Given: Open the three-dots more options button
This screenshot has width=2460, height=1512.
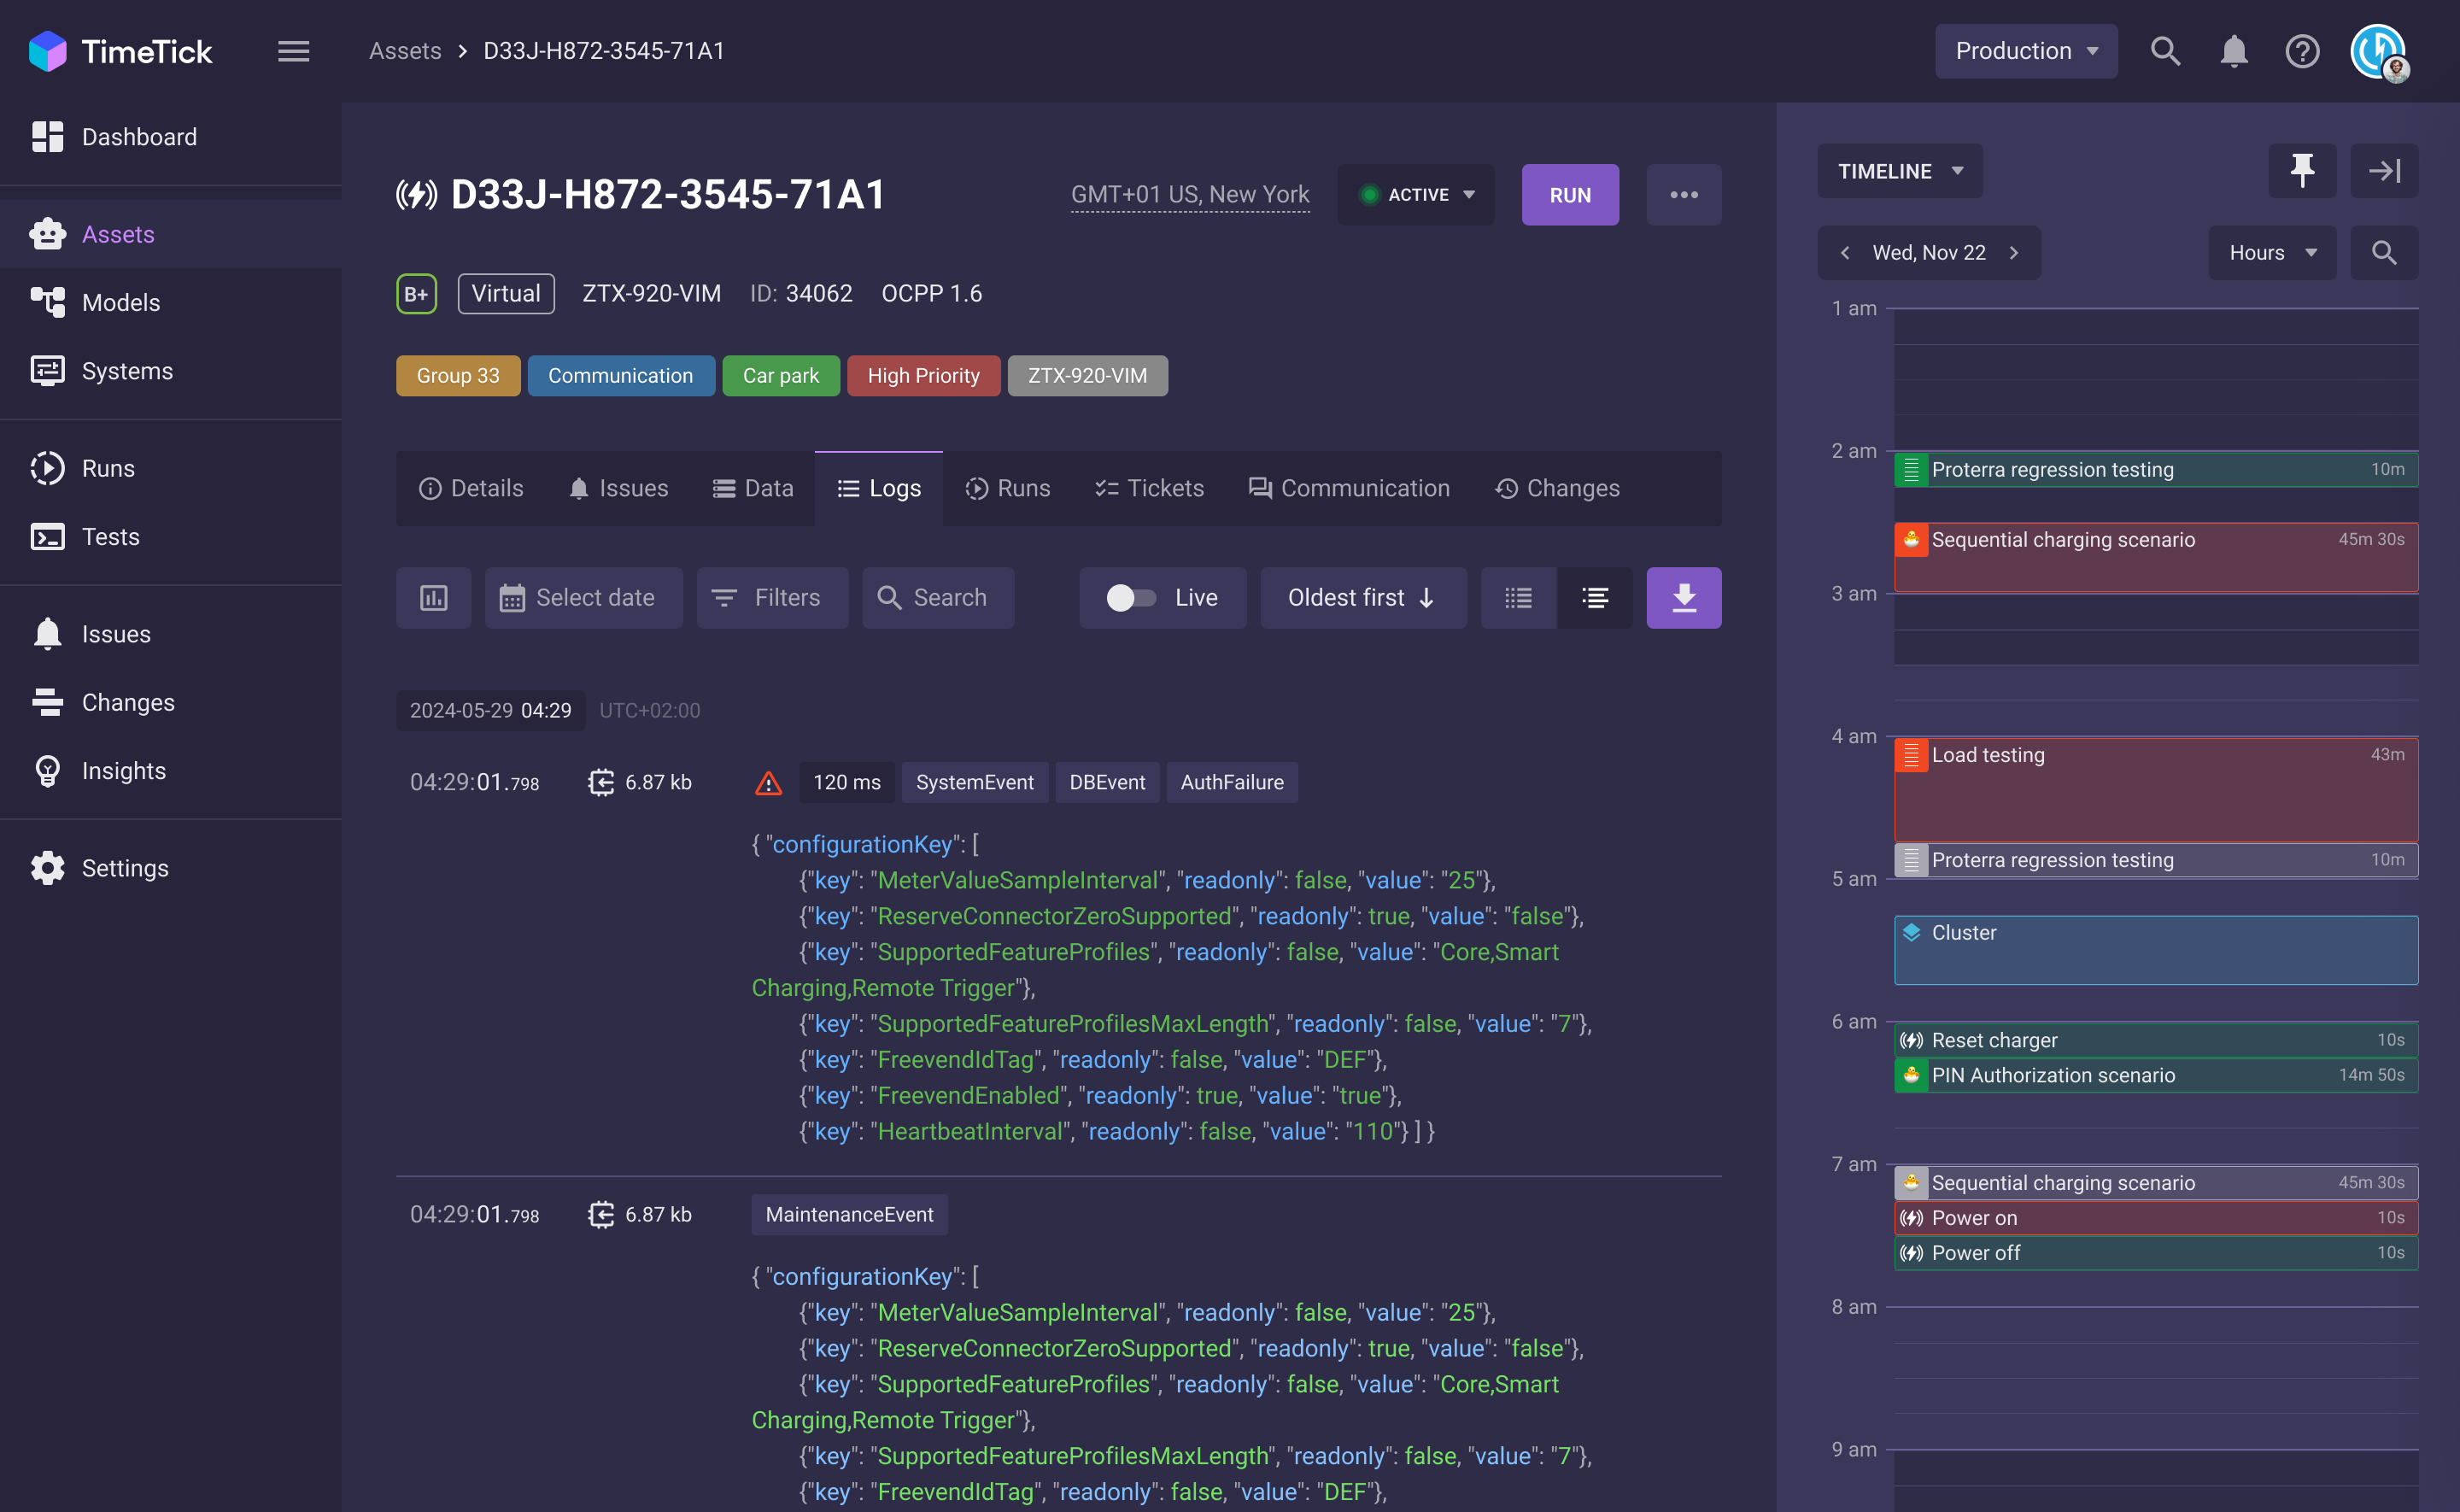Looking at the screenshot, I should (1684, 195).
